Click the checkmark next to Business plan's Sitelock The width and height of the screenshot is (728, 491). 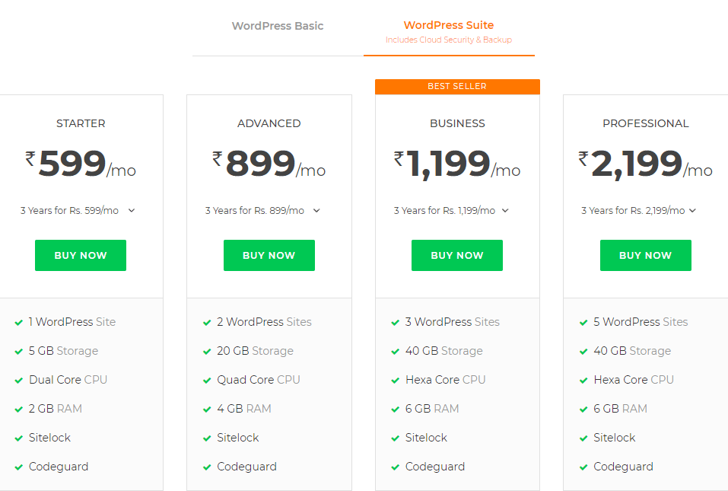pos(395,437)
